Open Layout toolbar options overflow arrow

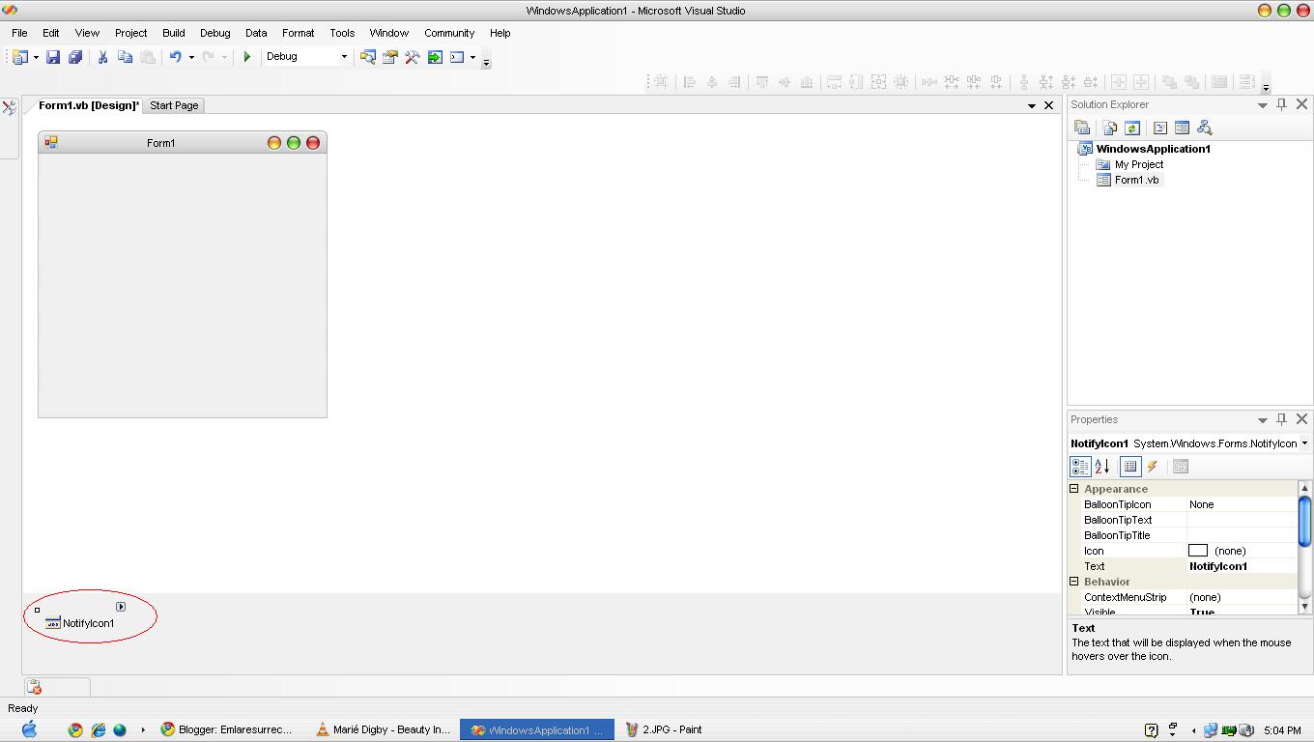coord(1266,86)
